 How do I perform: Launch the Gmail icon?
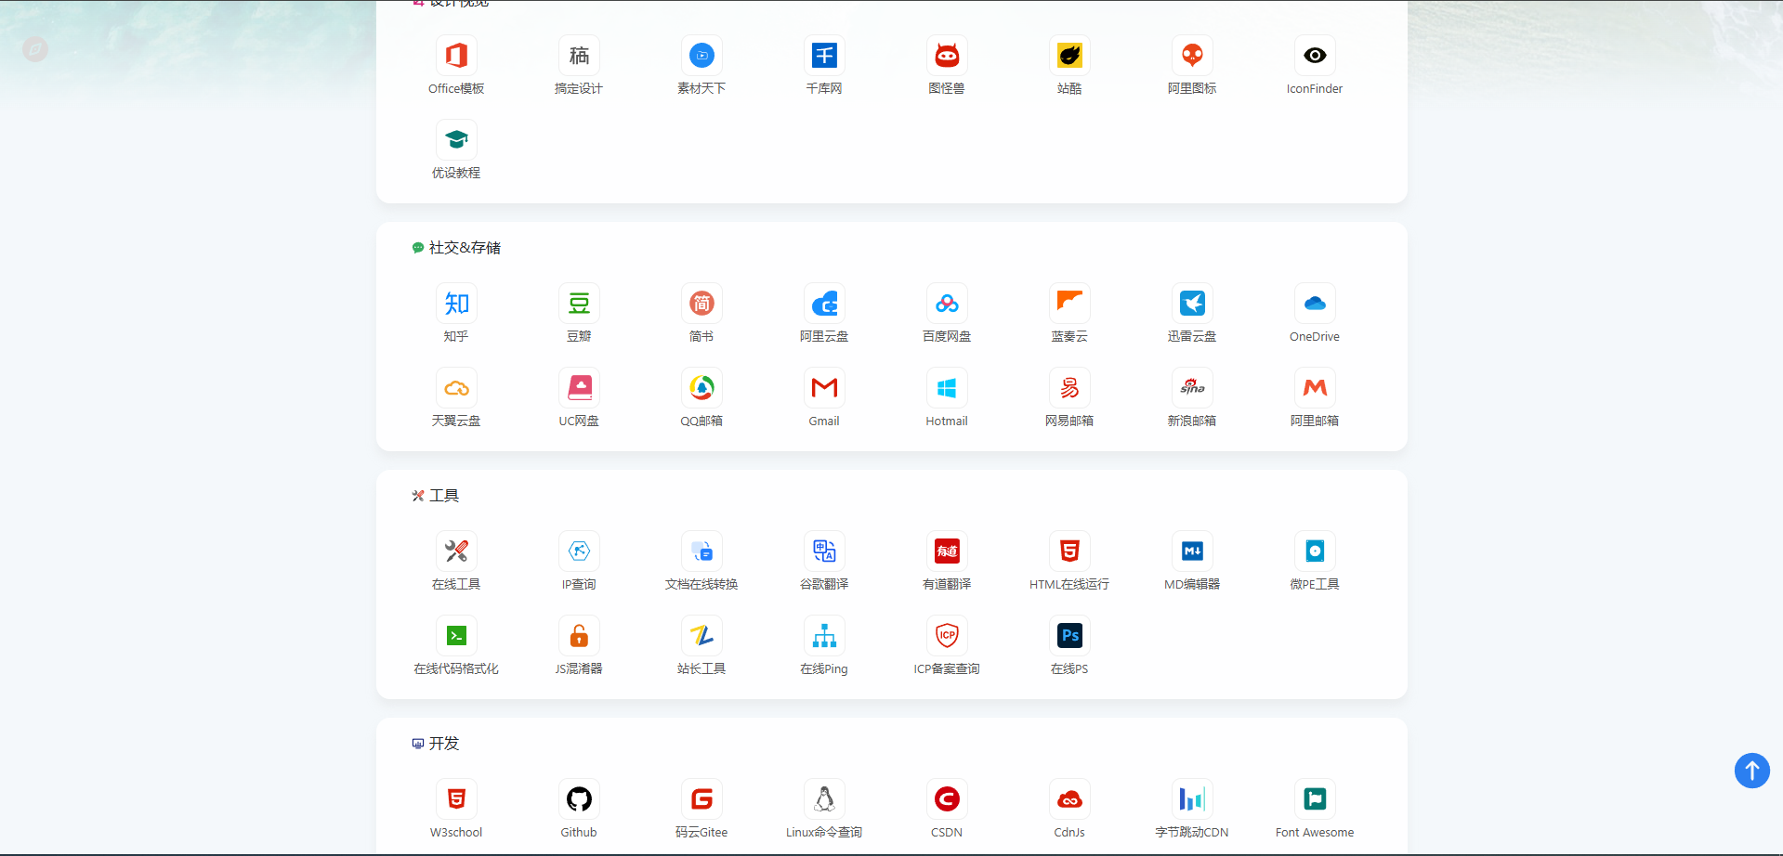click(x=824, y=388)
